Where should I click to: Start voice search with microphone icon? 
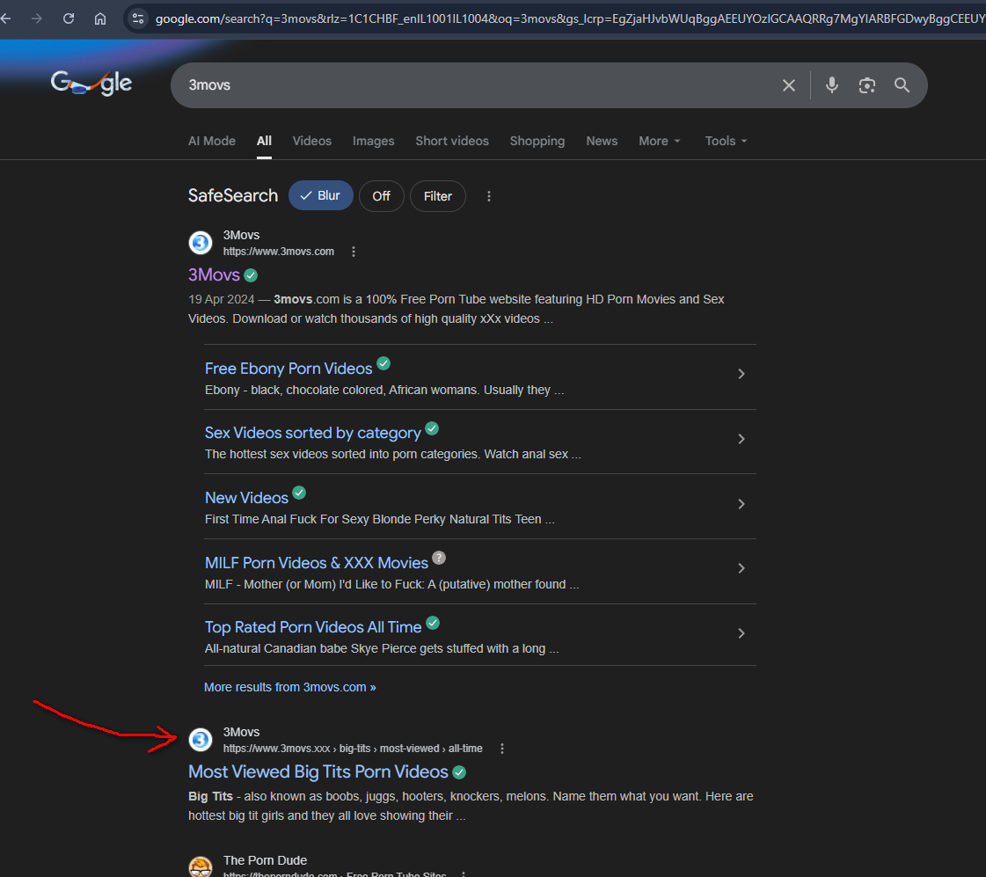coord(832,85)
